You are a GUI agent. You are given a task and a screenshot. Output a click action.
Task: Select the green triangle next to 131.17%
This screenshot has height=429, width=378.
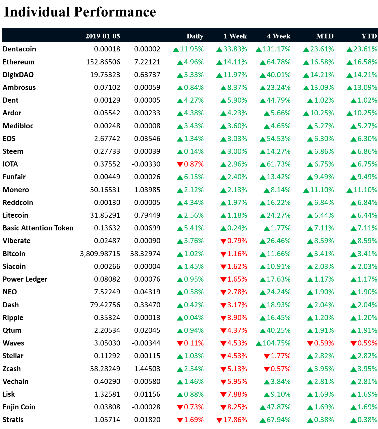259,50
